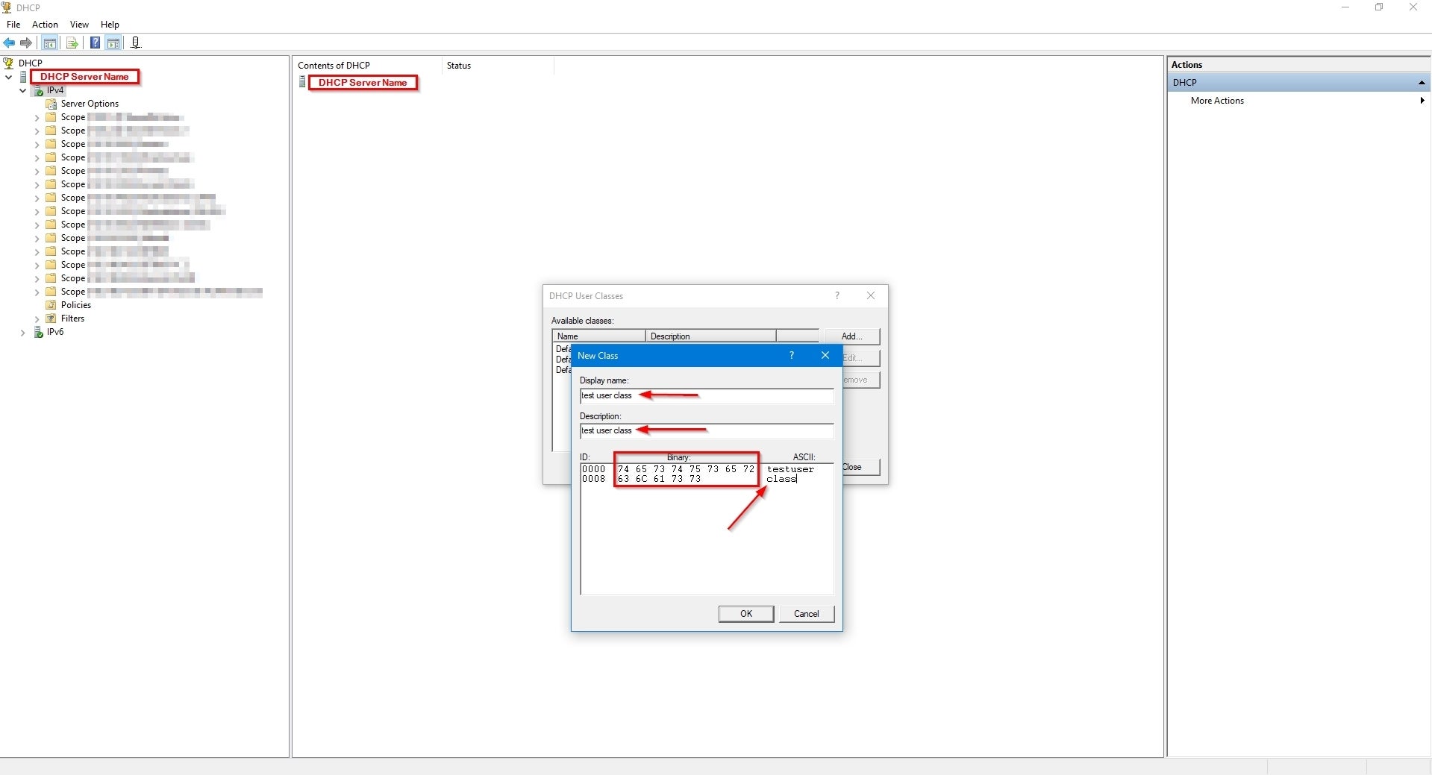Open the Action menu
The width and height of the screenshot is (1432, 775).
[x=45, y=25]
